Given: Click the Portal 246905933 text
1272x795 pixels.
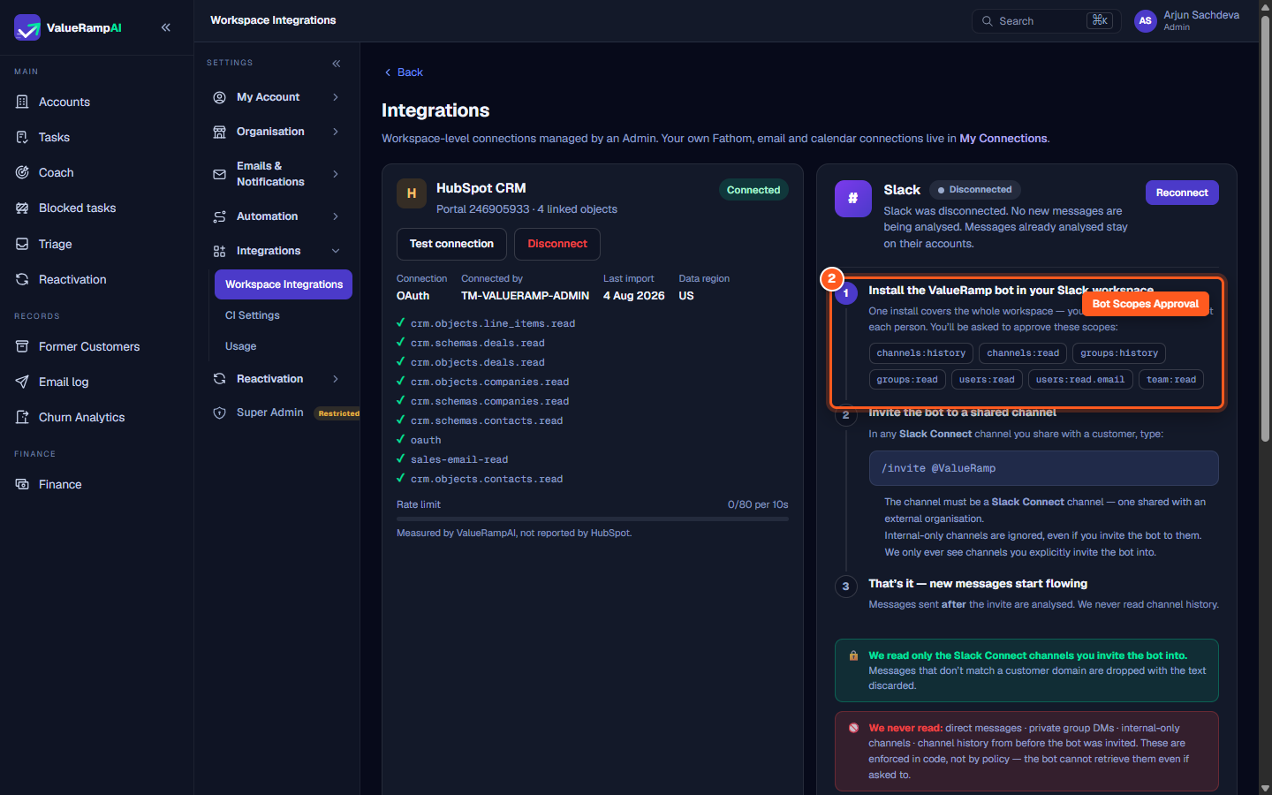Looking at the screenshot, I should click(x=483, y=209).
